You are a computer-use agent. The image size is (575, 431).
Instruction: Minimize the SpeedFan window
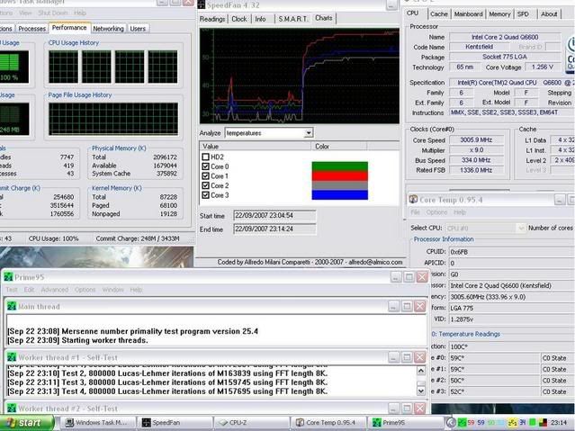[391, 4]
